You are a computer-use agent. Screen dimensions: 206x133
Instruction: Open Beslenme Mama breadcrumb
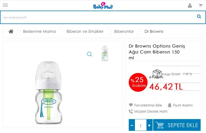(x=39, y=31)
